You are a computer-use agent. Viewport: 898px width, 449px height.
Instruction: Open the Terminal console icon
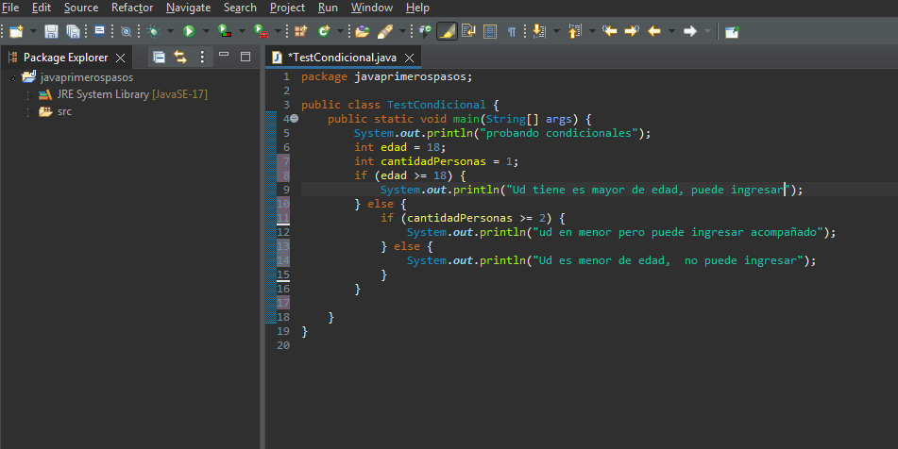pyautogui.click(x=100, y=31)
